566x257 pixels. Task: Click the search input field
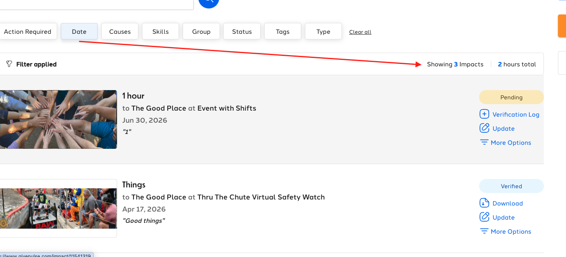tap(97, 4)
